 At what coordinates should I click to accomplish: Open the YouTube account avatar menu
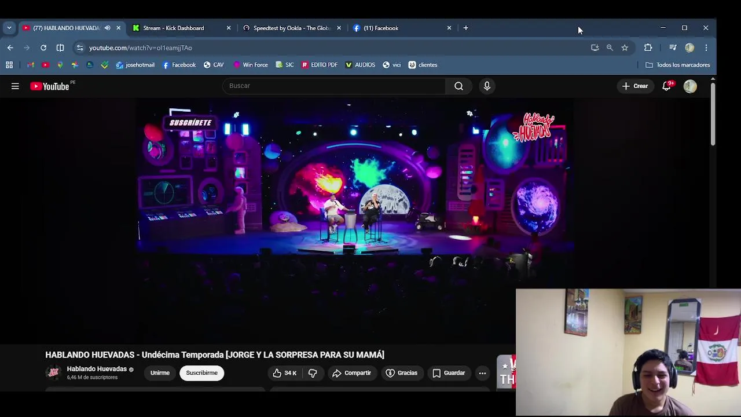pos(689,86)
